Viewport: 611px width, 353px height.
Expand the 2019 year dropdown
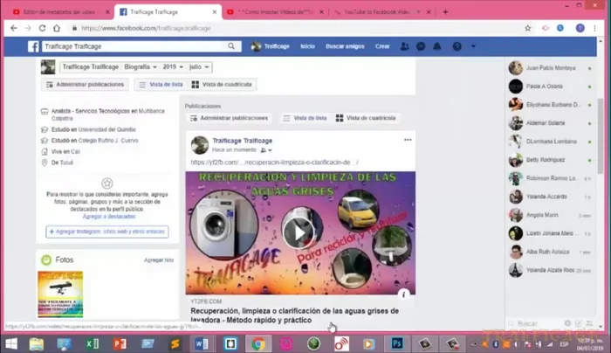[x=173, y=67]
